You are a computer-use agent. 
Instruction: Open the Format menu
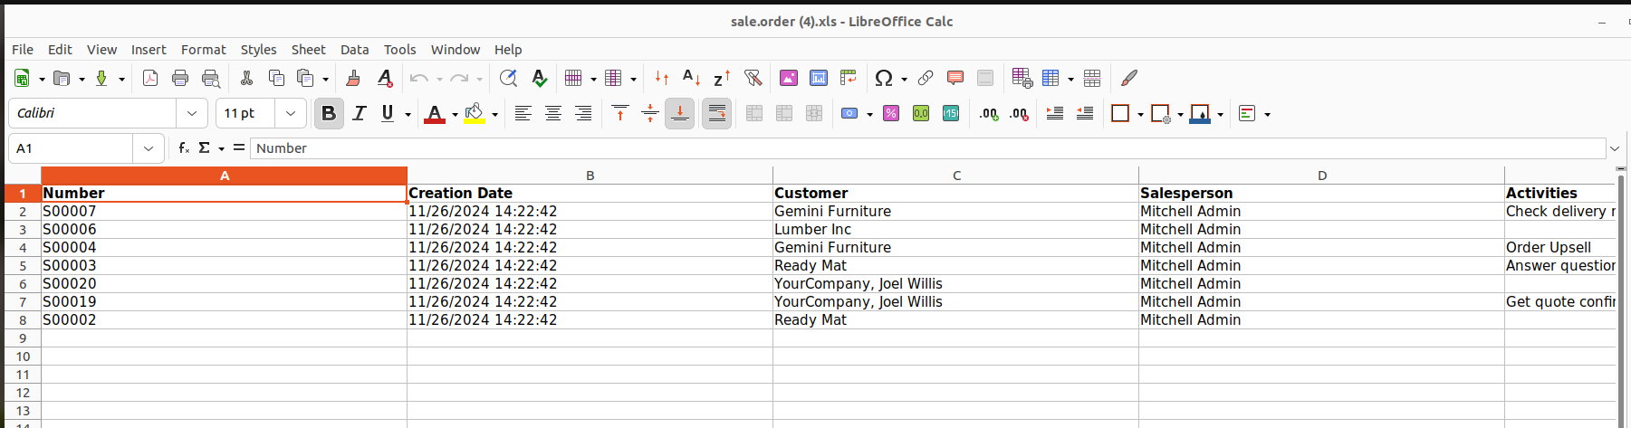pos(204,50)
